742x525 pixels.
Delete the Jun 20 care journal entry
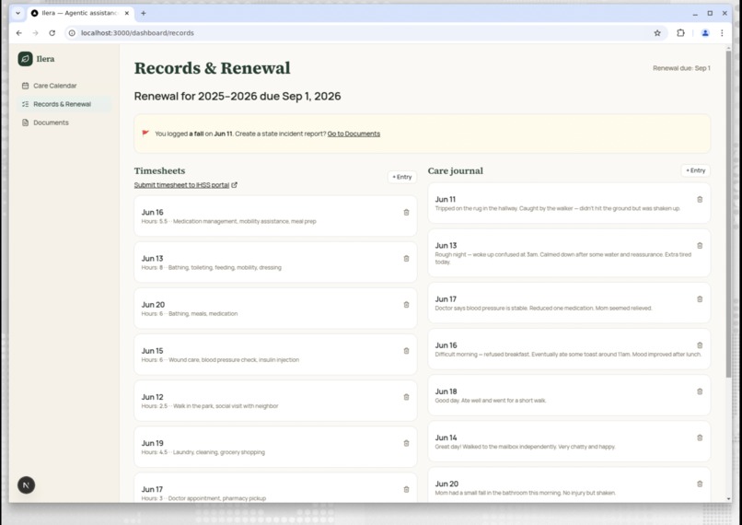click(700, 484)
